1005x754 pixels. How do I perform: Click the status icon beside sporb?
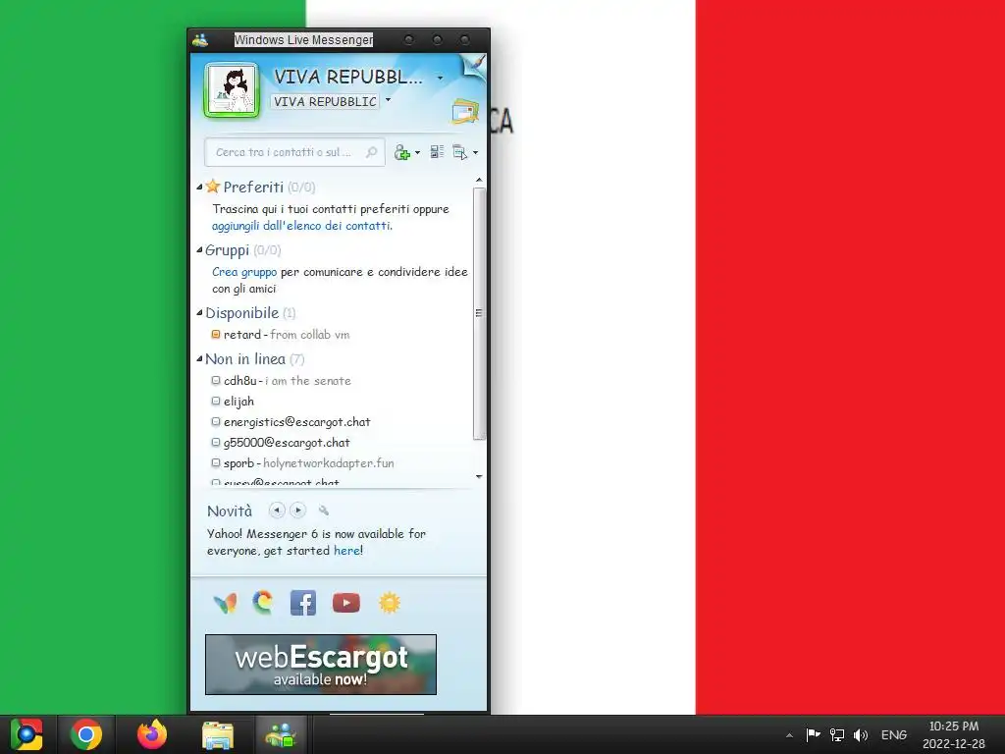216,462
